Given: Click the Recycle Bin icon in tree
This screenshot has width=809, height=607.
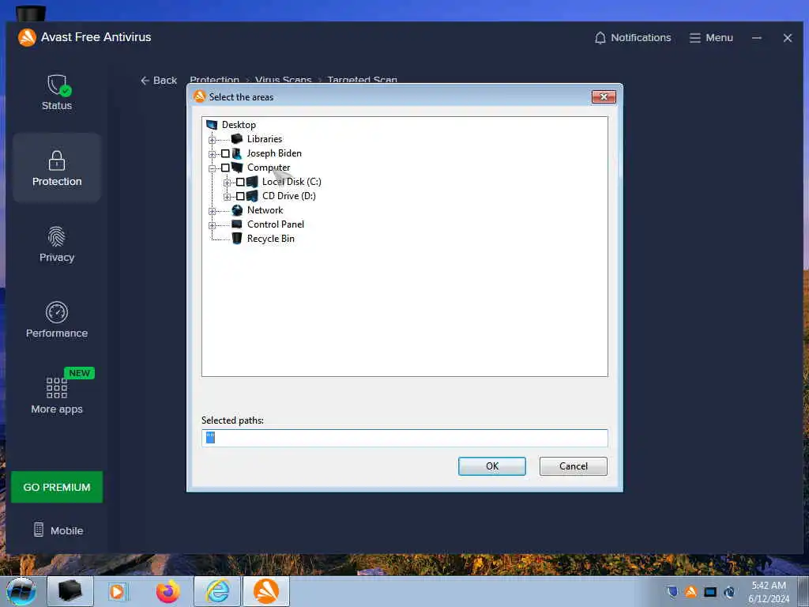Looking at the screenshot, I should 237,239.
